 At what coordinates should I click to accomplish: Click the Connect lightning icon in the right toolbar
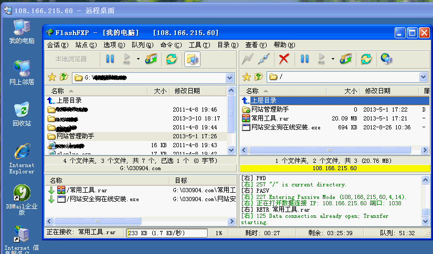point(247,59)
